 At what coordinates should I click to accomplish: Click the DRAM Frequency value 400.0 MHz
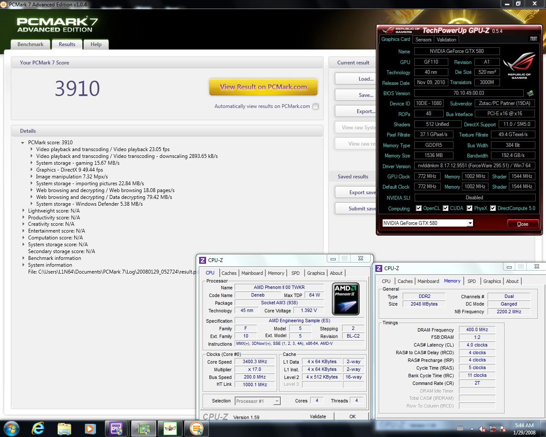click(477, 329)
